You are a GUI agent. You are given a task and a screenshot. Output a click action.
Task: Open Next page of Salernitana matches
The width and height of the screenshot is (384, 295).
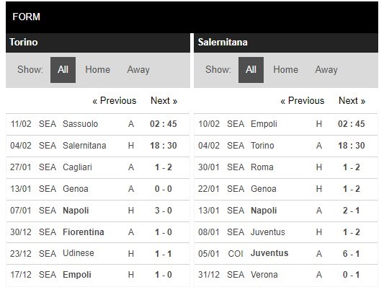[352, 101]
